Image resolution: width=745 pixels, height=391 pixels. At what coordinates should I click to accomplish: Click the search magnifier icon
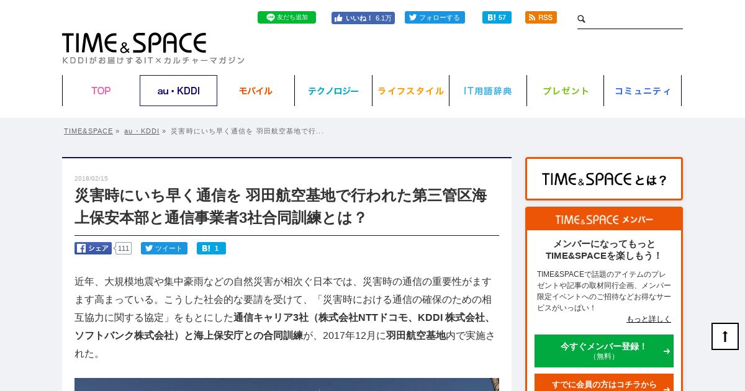coord(582,19)
